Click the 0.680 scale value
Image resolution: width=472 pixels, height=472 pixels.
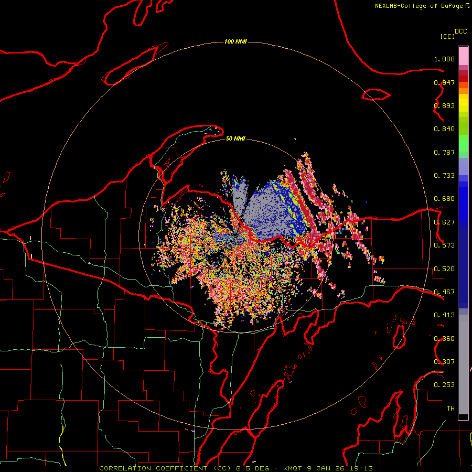(x=444, y=199)
